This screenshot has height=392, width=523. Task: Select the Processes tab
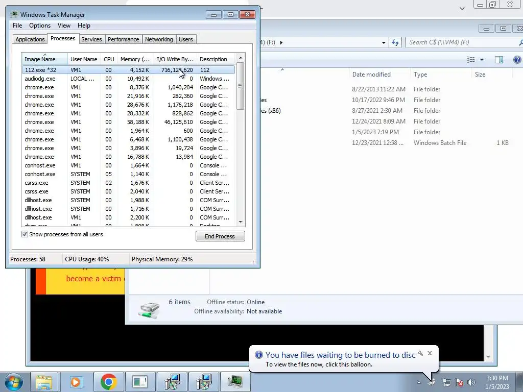click(63, 39)
